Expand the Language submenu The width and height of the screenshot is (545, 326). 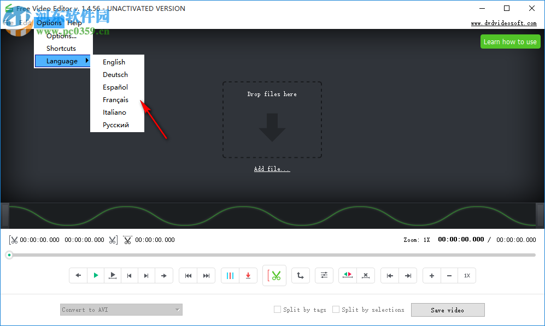62,61
